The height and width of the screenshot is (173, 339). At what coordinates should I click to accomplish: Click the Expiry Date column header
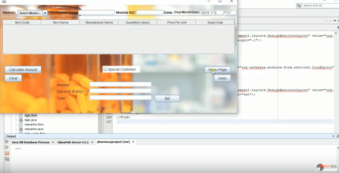pos(215,23)
